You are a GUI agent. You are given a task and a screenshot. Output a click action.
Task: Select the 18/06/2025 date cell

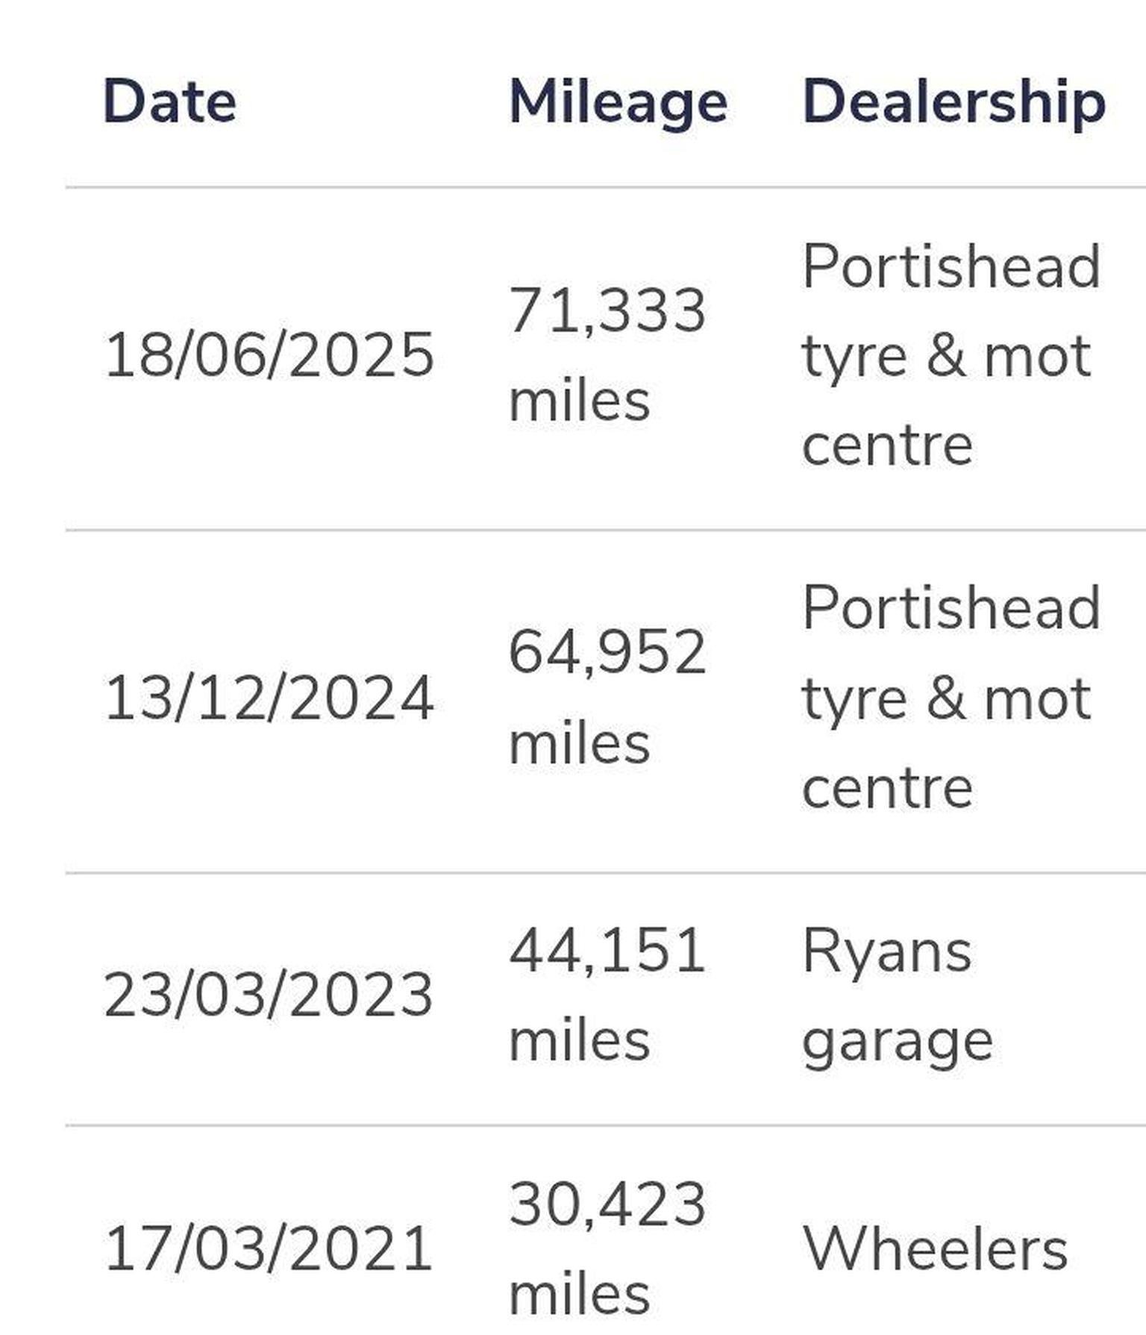[x=269, y=355]
